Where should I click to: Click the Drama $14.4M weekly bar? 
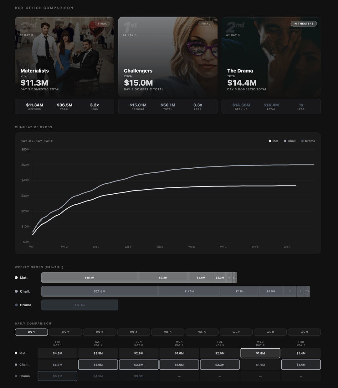(x=79, y=305)
